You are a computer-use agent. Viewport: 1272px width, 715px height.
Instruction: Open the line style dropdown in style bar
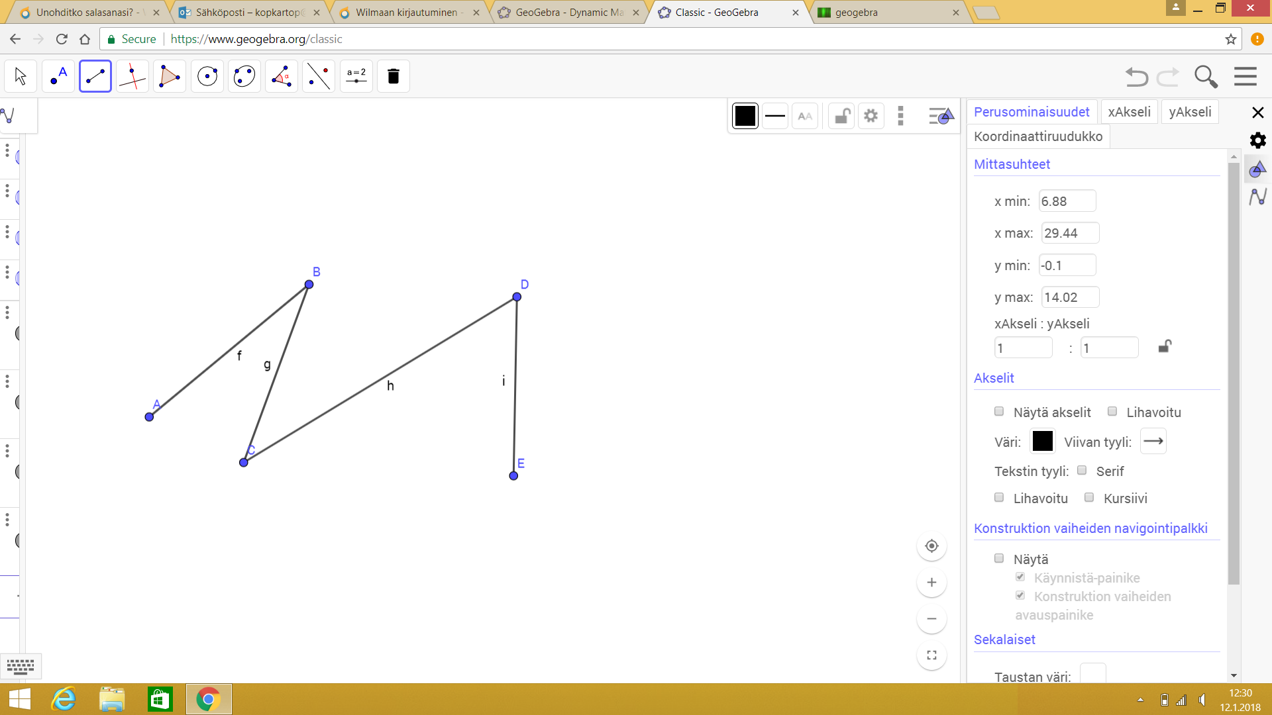tap(774, 116)
